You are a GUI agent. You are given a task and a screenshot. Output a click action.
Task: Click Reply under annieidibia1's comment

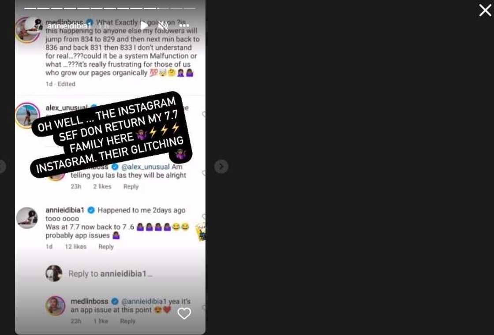click(x=106, y=246)
